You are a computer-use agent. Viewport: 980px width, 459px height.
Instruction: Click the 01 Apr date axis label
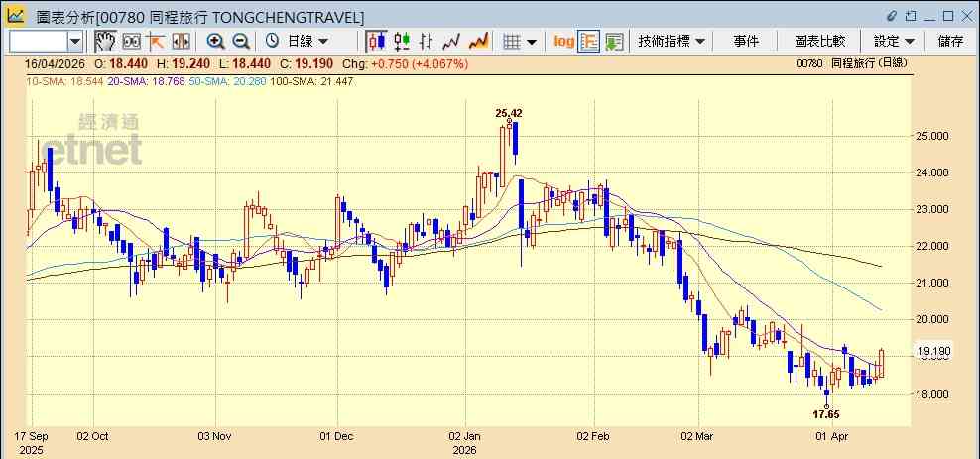coord(832,436)
